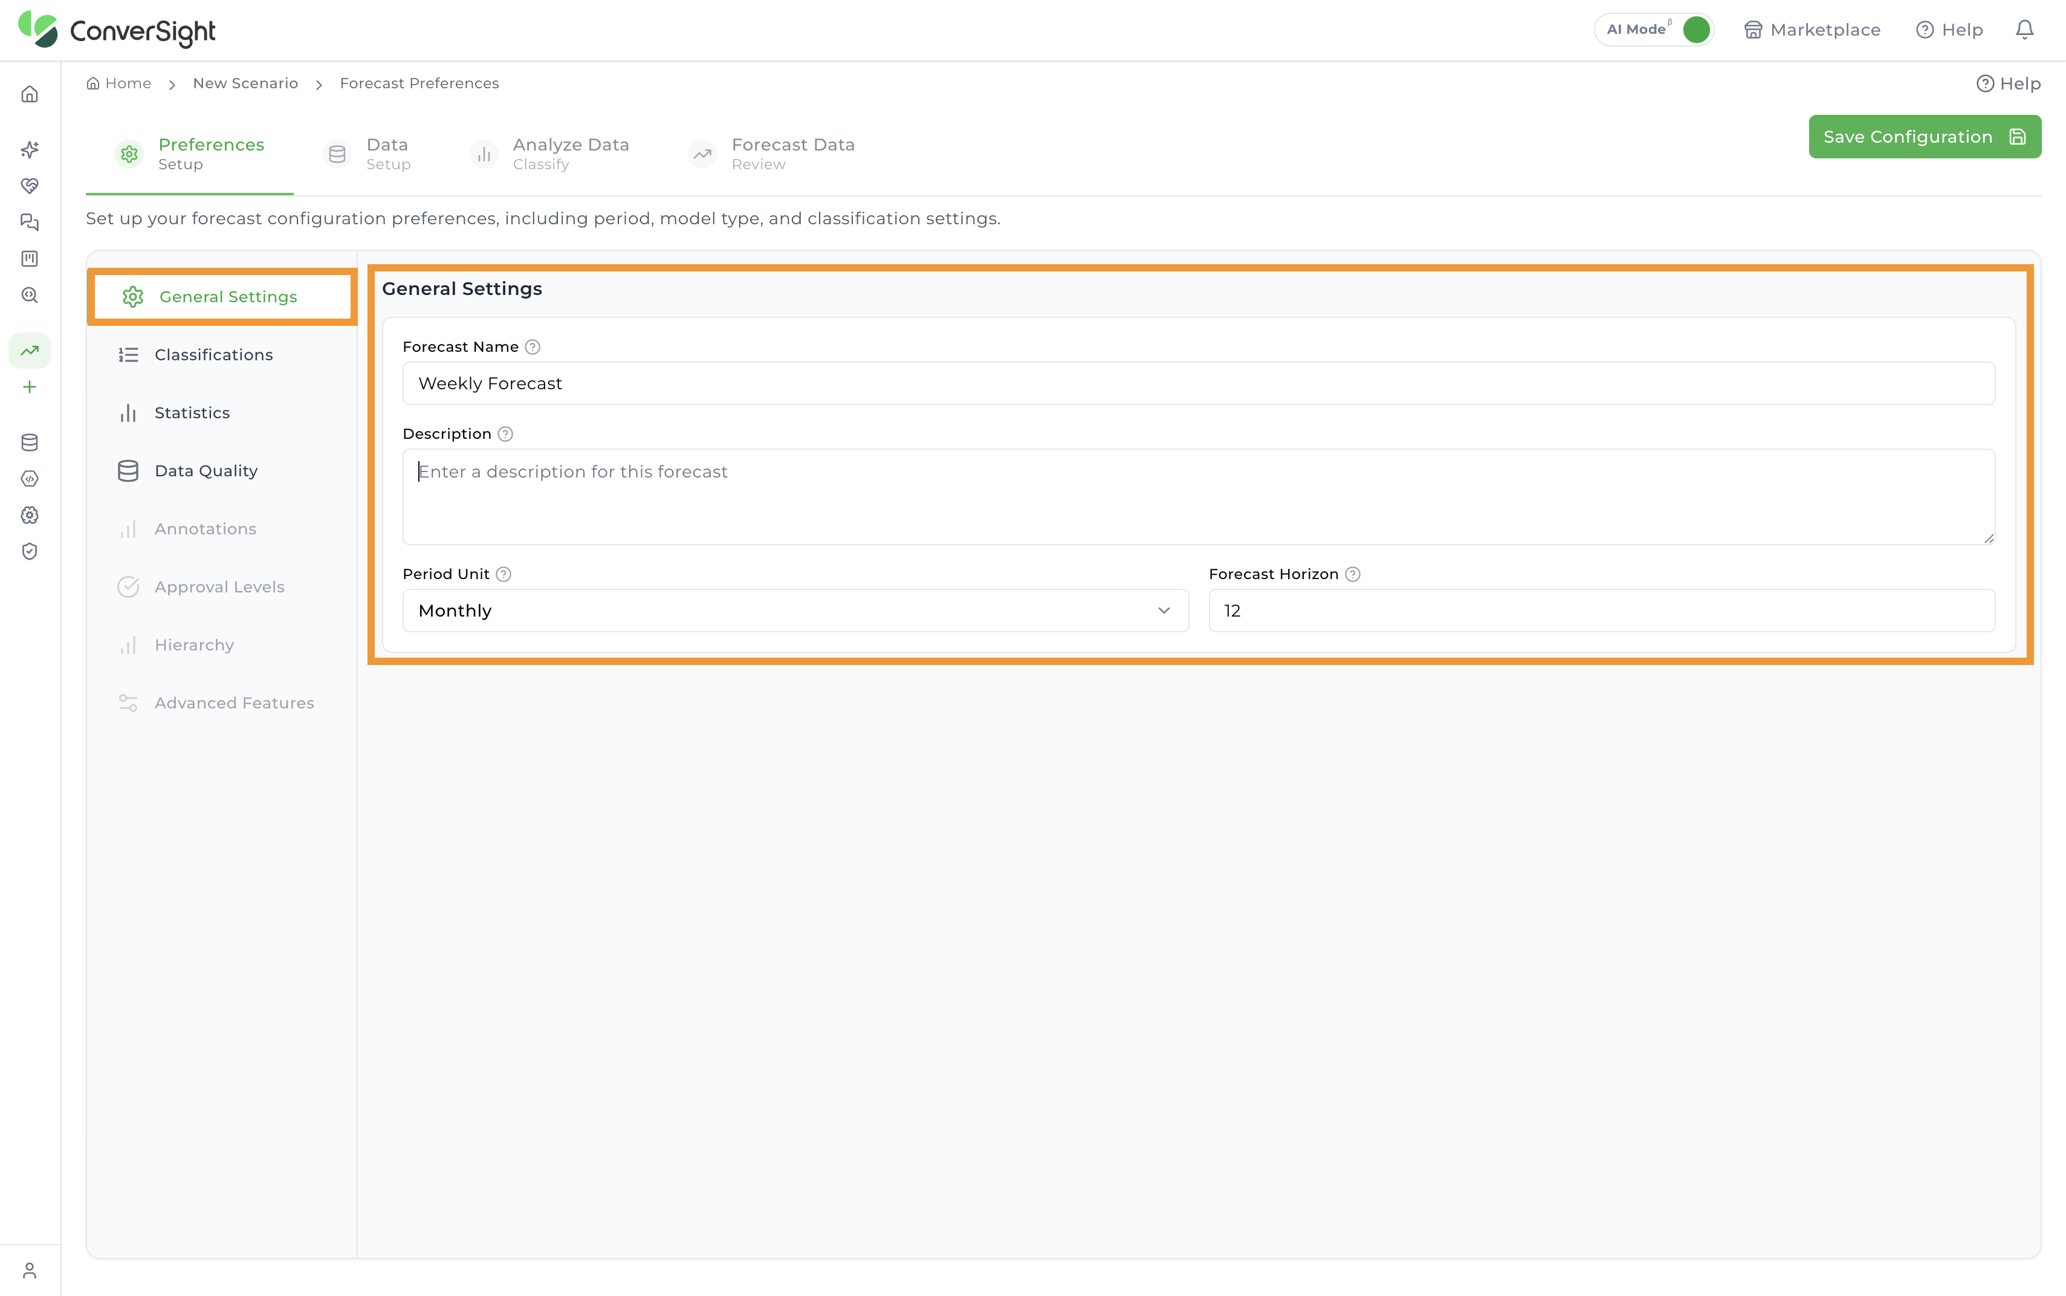The image size is (2066, 1296).
Task: Go to Home via breadcrumb
Action: tap(118, 83)
